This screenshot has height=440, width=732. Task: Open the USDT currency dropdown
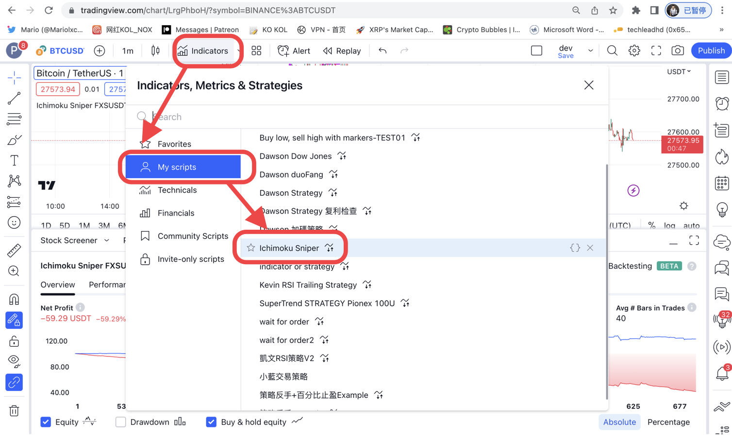click(x=679, y=72)
